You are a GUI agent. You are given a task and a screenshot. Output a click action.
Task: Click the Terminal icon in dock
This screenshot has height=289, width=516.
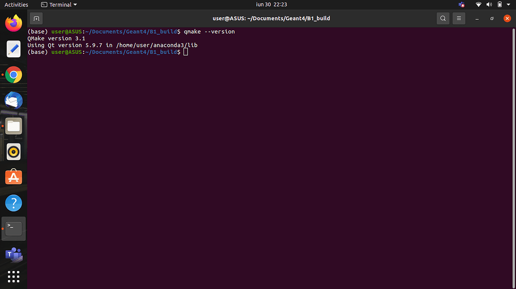(13, 229)
